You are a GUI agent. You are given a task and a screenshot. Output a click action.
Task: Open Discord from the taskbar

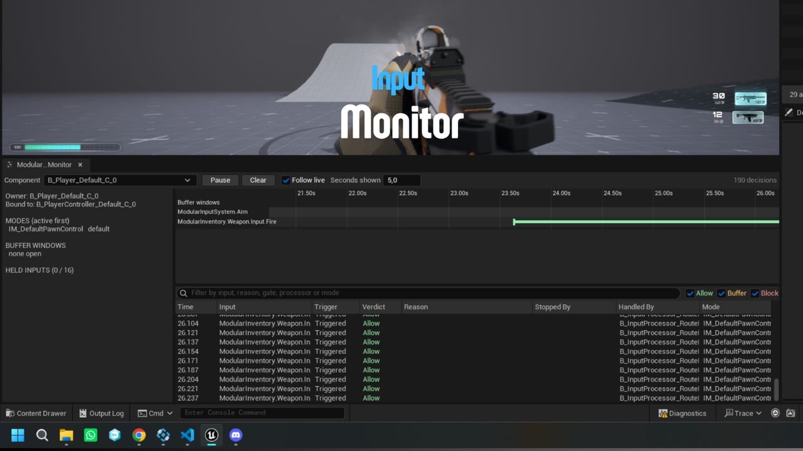coord(236,435)
